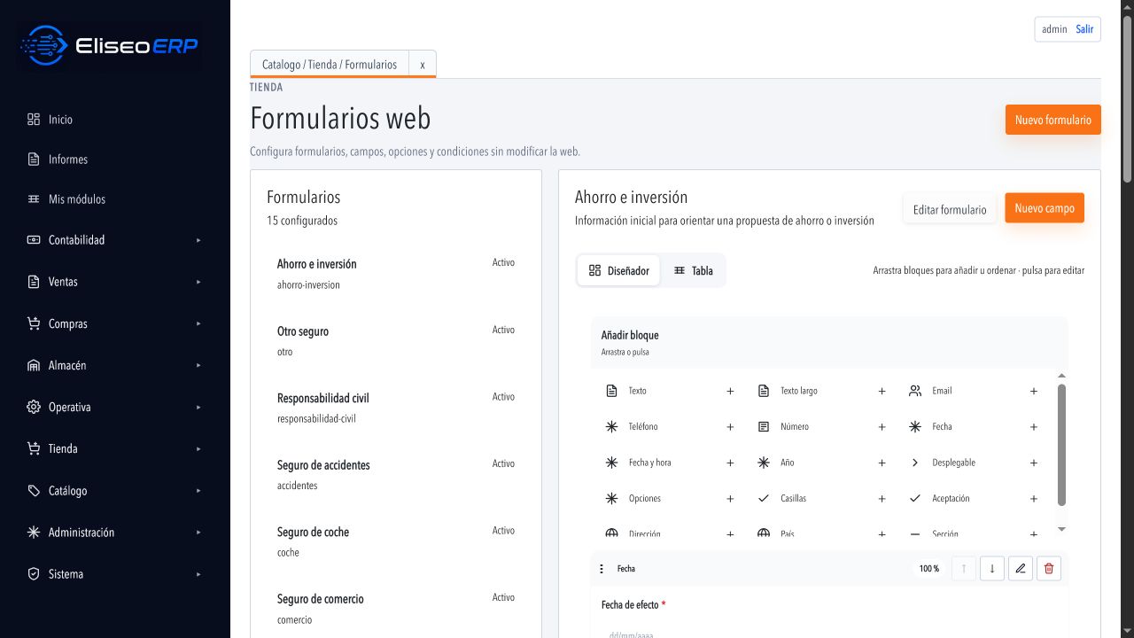Viewport: 1134px width, 638px height.
Task: Expand the Operativa menu arrow
Action: 198,407
